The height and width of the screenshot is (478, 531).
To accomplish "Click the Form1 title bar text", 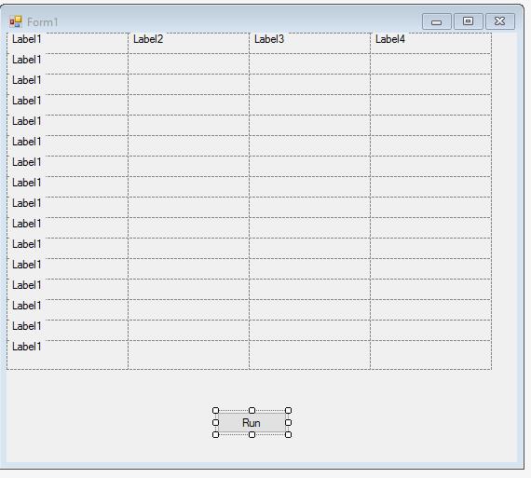I will click(42, 22).
